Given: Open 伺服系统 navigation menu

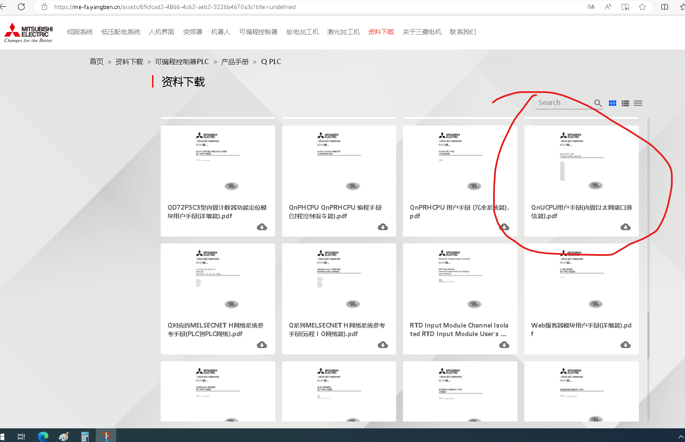Looking at the screenshot, I should (x=80, y=32).
